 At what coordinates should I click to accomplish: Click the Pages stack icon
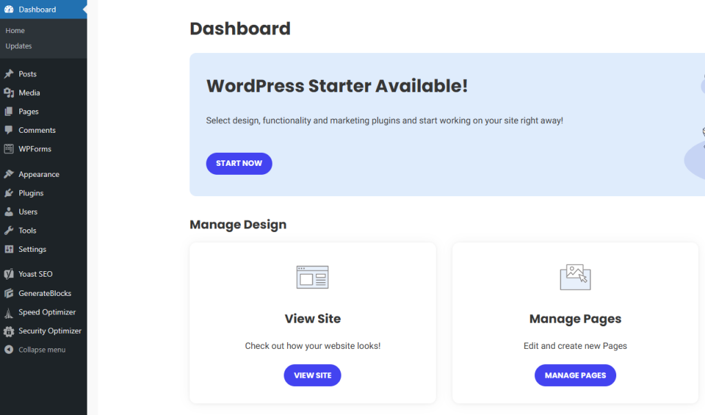point(8,111)
